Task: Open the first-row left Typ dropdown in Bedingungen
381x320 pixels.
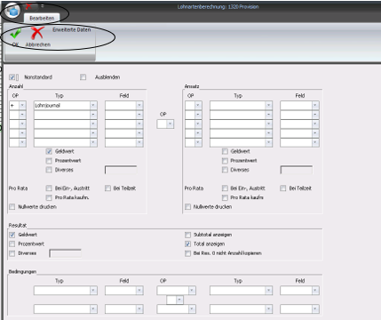Action: tap(93, 291)
